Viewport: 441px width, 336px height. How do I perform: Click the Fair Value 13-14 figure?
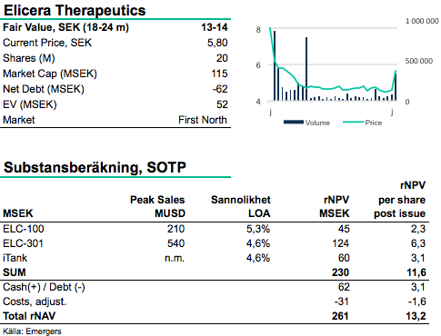[215, 27]
